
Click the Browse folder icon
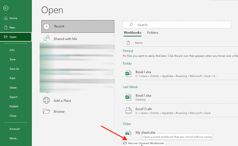click(46, 111)
